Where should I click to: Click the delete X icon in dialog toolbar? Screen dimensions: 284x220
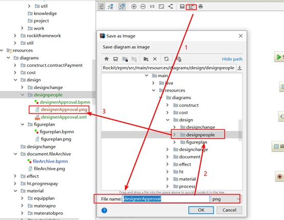(x=155, y=59)
